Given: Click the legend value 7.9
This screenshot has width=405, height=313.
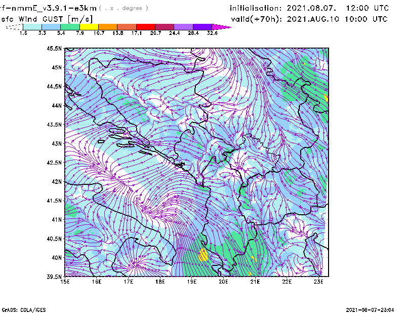Looking at the screenshot, I should pos(80,33).
